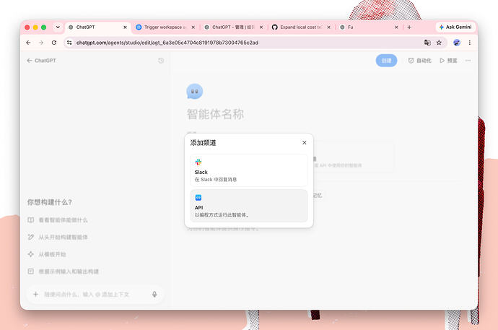Click the microphone icon in chat input
The image size is (498, 330).
pos(154,294)
